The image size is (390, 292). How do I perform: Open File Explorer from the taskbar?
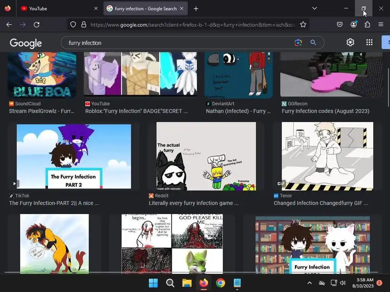click(187, 283)
